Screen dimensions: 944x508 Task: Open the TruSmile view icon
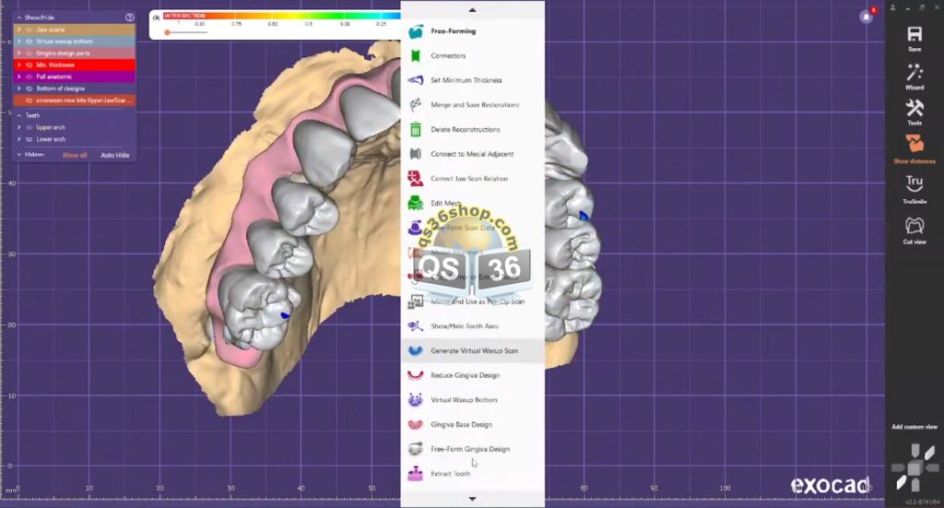(914, 183)
